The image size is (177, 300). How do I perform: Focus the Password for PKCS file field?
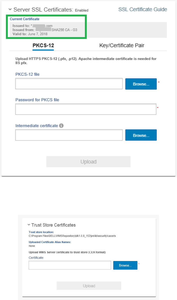point(86,109)
